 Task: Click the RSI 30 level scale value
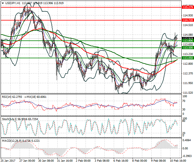184,109
